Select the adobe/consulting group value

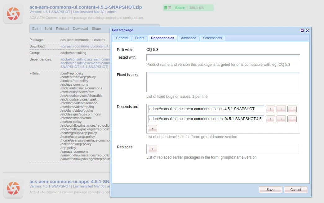73,53
